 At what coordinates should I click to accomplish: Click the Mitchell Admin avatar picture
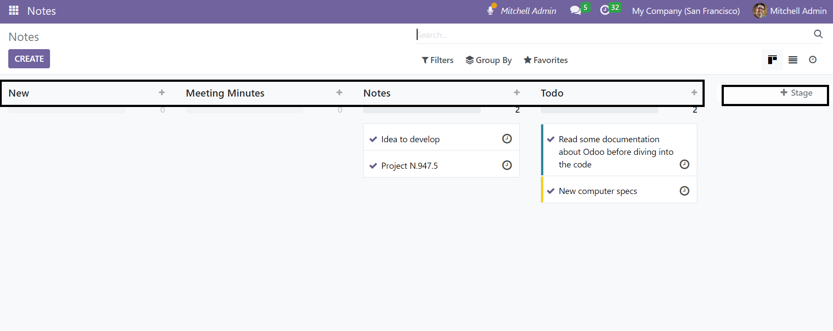760,11
